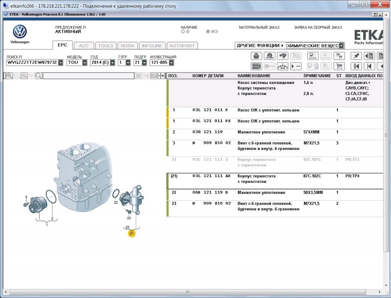This screenshot has width=391, height=298.
Task: Click the greyed key icon
Action: (270, 66)
